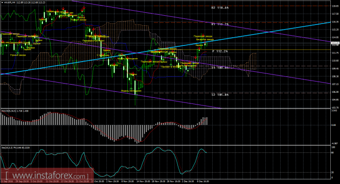Click the red arrow above the December peak candle
This screenshot has height=184, width=340.
tap(203, 35)
